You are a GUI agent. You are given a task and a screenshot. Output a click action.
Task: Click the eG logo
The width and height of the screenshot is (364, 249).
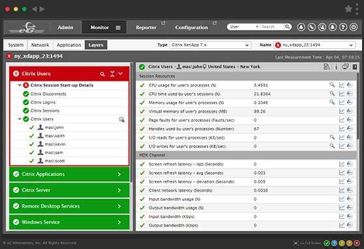(x=27, y=27)
